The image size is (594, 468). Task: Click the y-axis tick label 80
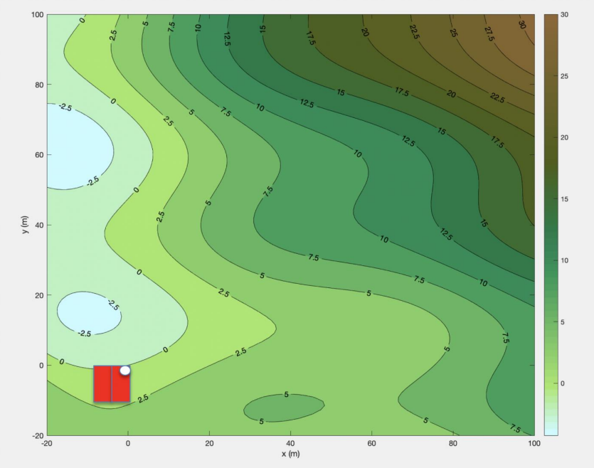click(39, 85)
